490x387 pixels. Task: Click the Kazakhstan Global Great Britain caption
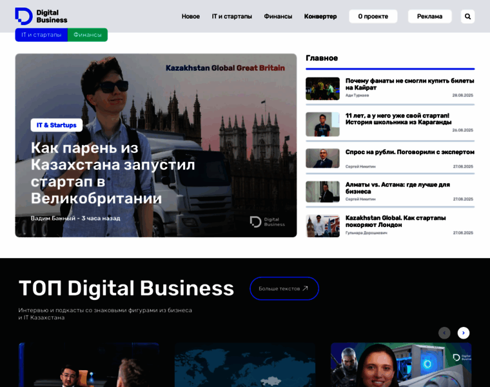click(x=225, y=68)
